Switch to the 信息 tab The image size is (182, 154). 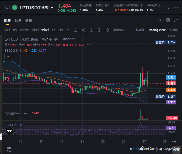[18, 21]
